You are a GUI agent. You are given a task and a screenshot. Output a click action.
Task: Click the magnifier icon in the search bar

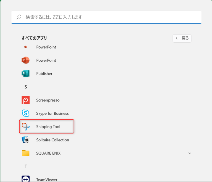[19, 17]
